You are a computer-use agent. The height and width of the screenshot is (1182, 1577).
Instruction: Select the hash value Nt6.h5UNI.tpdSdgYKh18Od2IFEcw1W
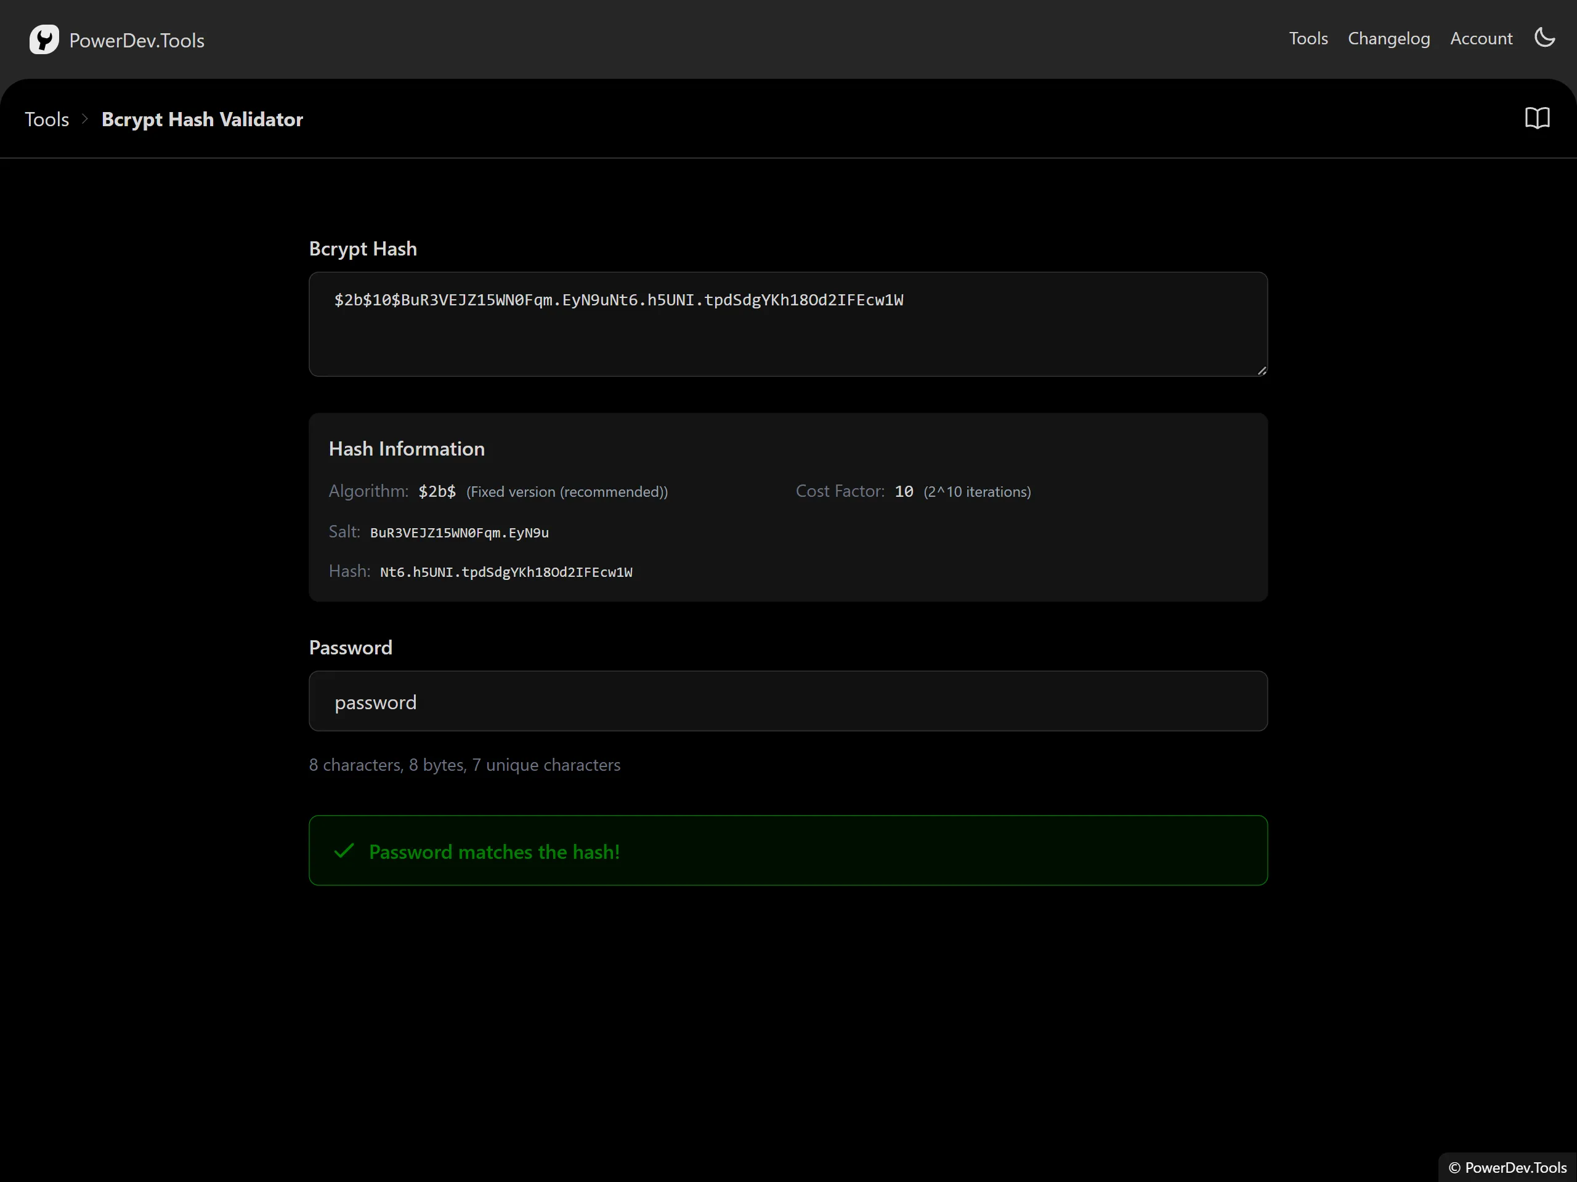[506, 571]
